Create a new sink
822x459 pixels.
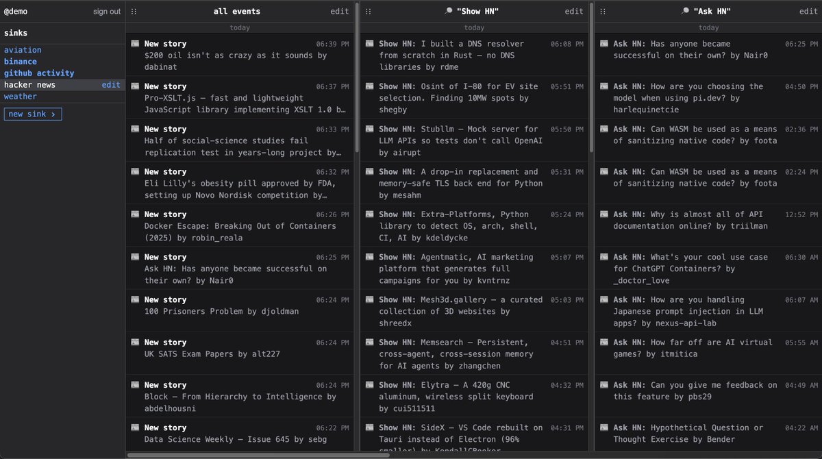[x=33, y=114]
